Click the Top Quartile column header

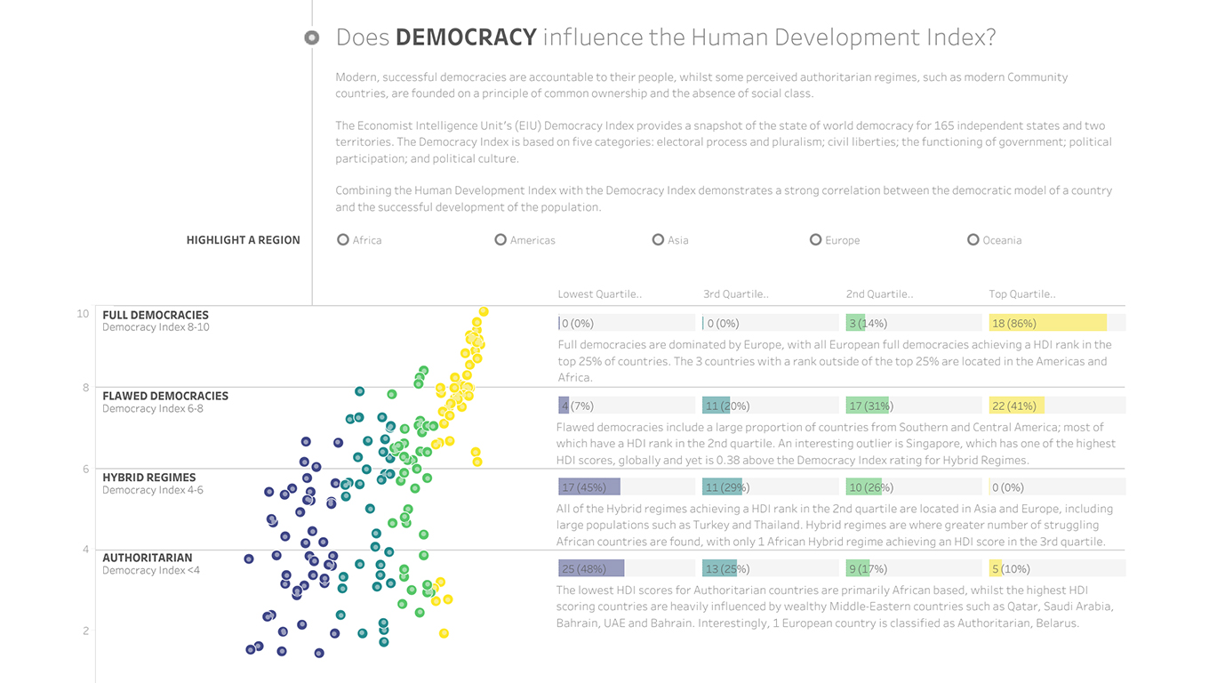pyautogui.click(x=1022, y=294)
